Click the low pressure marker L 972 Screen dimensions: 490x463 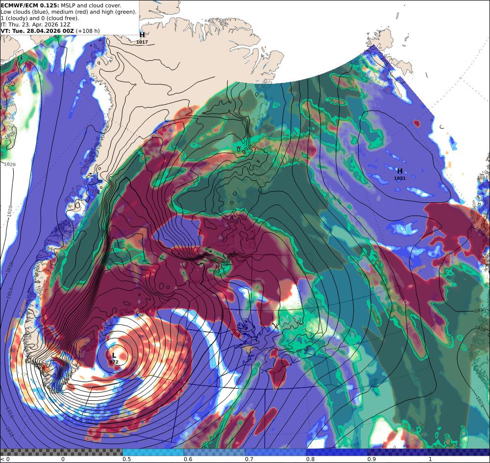(x=114, y=358)
